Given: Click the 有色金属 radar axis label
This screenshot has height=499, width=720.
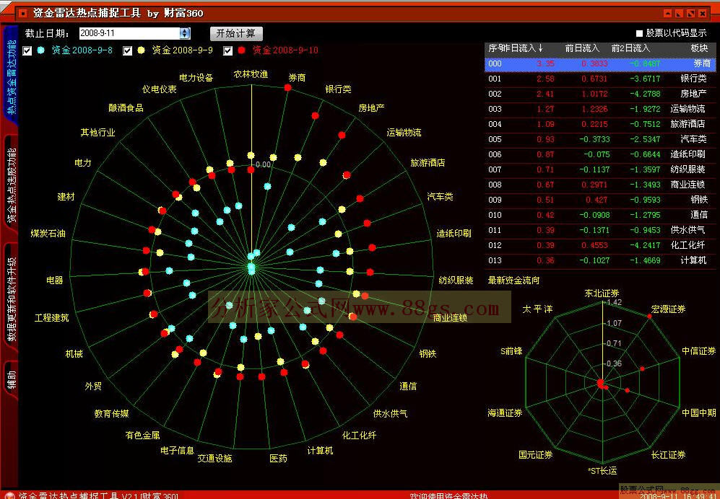Looking at the screenshot, I should pos(143,435).
